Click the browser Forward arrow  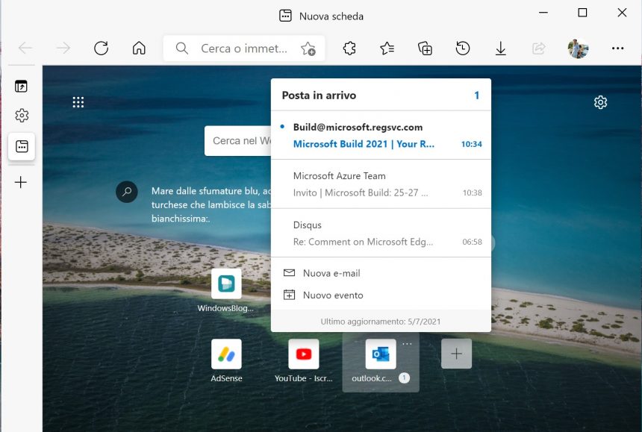tap(63, 48)
